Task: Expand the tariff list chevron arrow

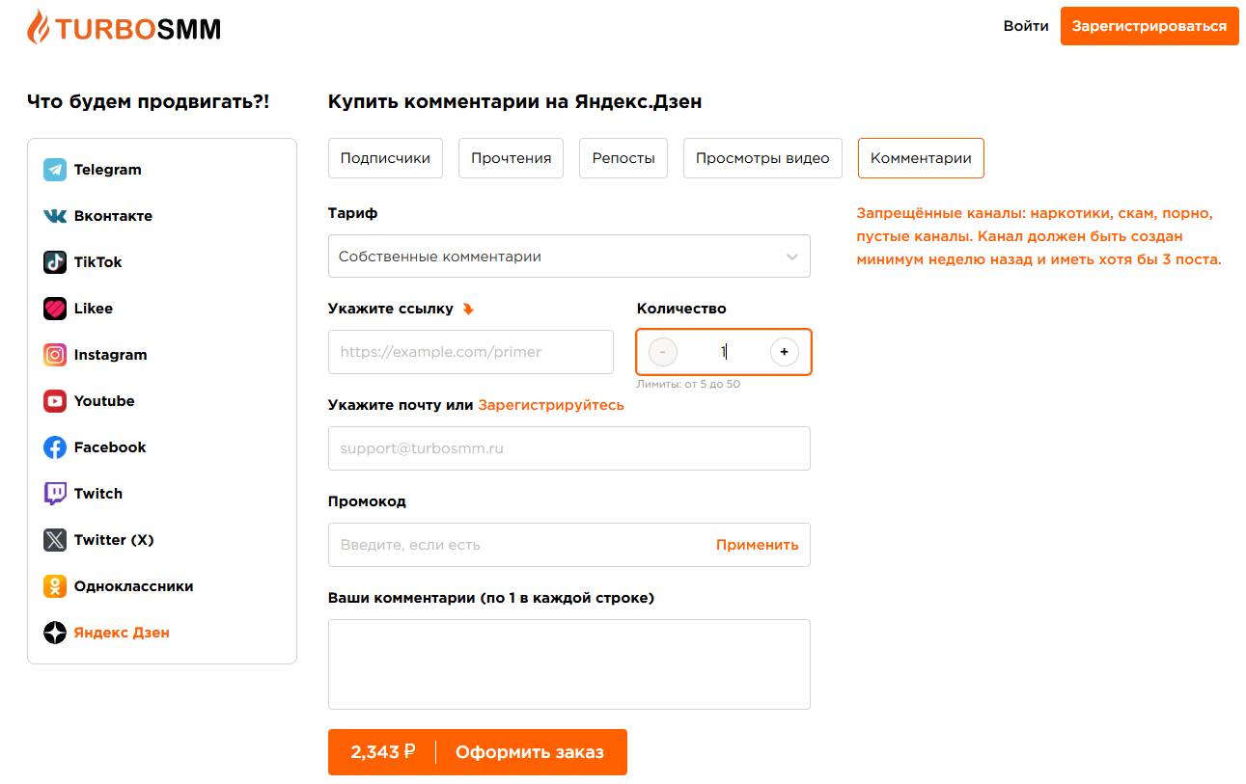Action: (x=792, y=257)
